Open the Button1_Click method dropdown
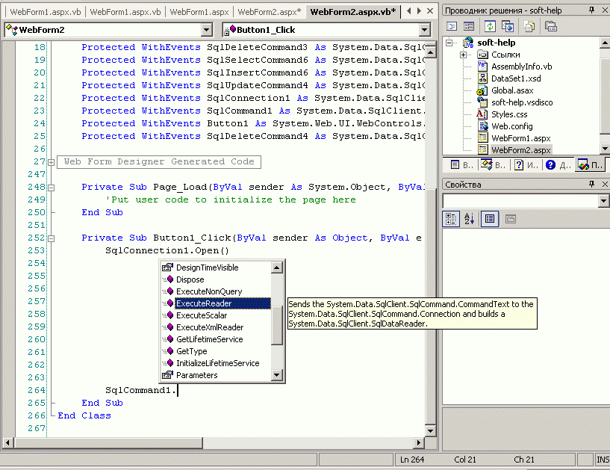Image resolution: width=610 pixels, height=470 pixels. (x=424, y=30)
